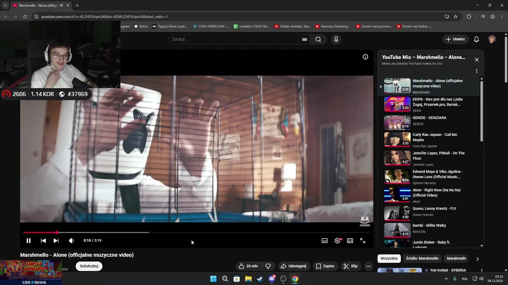Skip to next video
508x285 pixels.
[x=56, y=241]
